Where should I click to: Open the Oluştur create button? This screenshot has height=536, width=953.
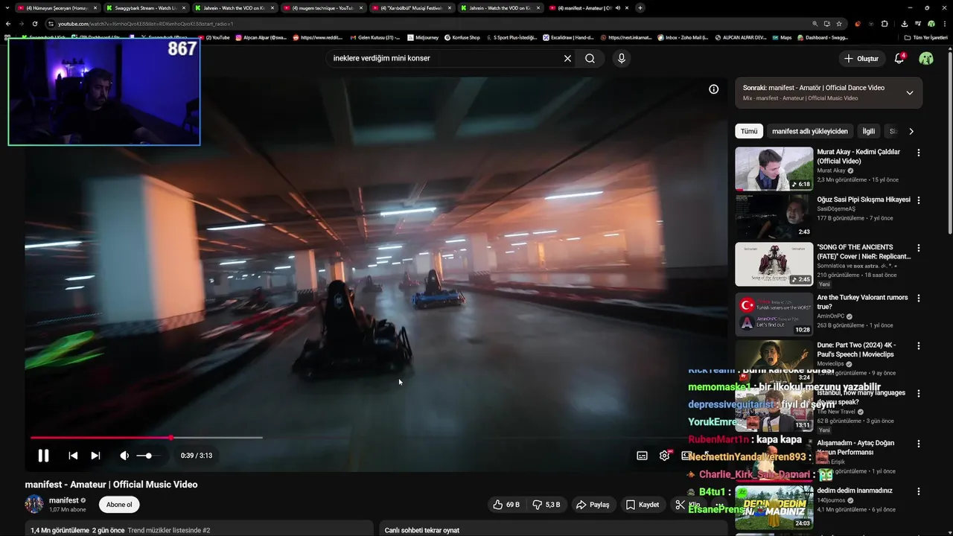pyautogui.click(x=861, y=58)
